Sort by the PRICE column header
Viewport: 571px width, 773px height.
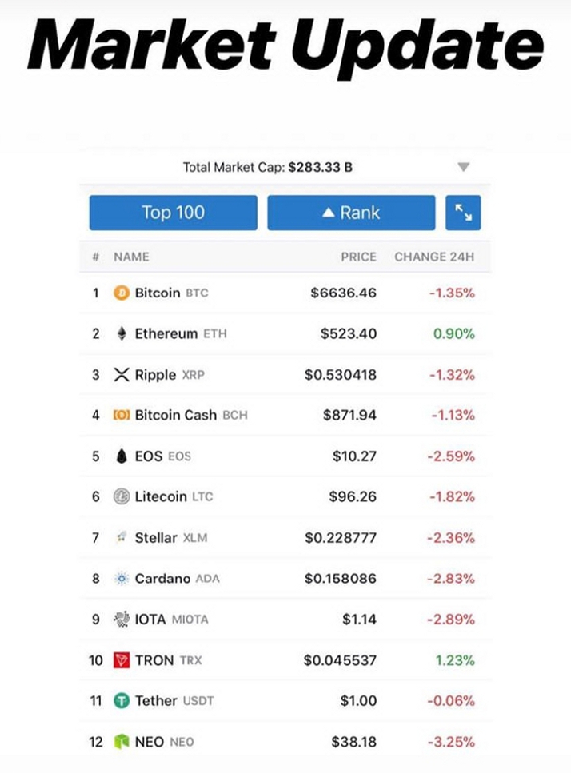[357, 257]
